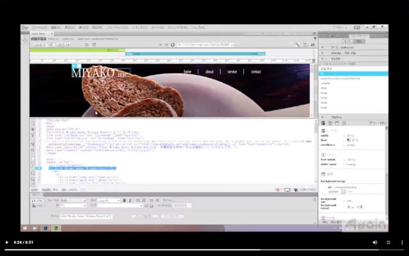Viewport: 409px width, 256px height.
Task: Toggle italic formatting
Action: point(130,200)
